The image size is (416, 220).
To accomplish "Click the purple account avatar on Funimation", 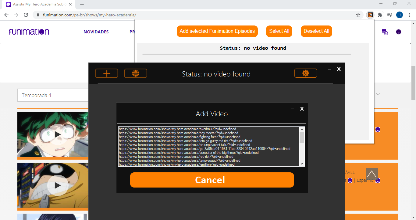I will [399, 32].
